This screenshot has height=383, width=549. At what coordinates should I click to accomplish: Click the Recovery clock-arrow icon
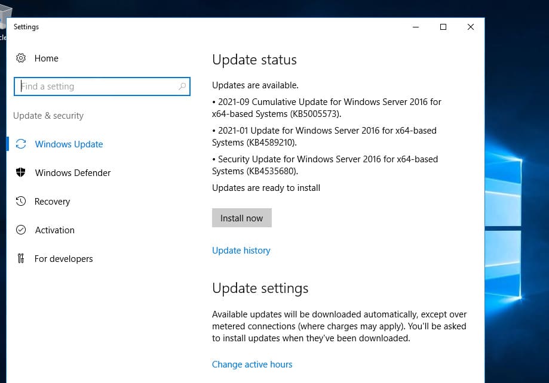click(x=21, y=201)
